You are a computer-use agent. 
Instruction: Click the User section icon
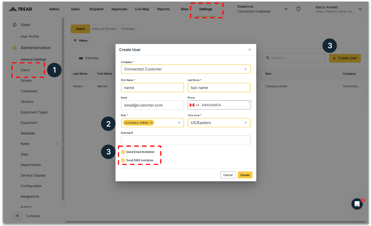[x=15, y=25]
